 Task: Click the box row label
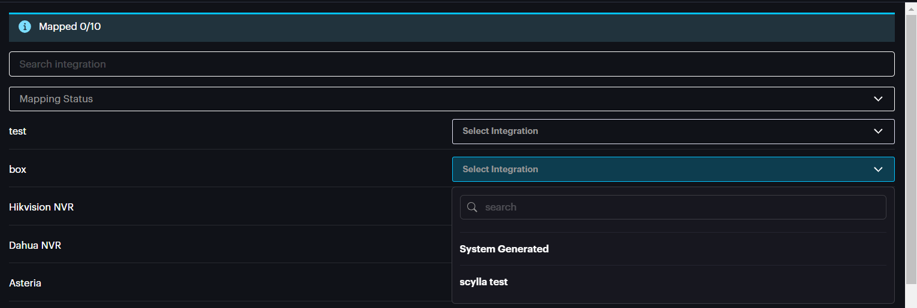pyautogui.click(x=18, y=169)
